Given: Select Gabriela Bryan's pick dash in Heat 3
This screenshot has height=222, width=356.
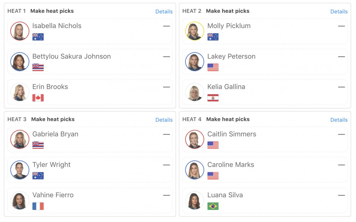Looking at the screenshot, I should pyautogui.click(x=167, y=134).
